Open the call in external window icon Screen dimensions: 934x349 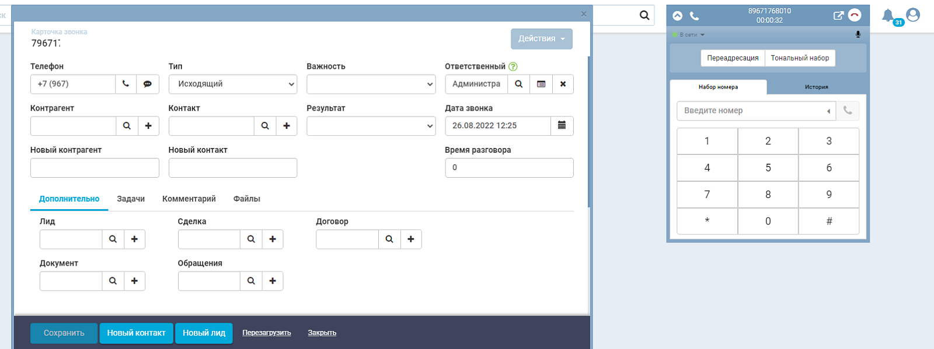(x=838, y=16)
